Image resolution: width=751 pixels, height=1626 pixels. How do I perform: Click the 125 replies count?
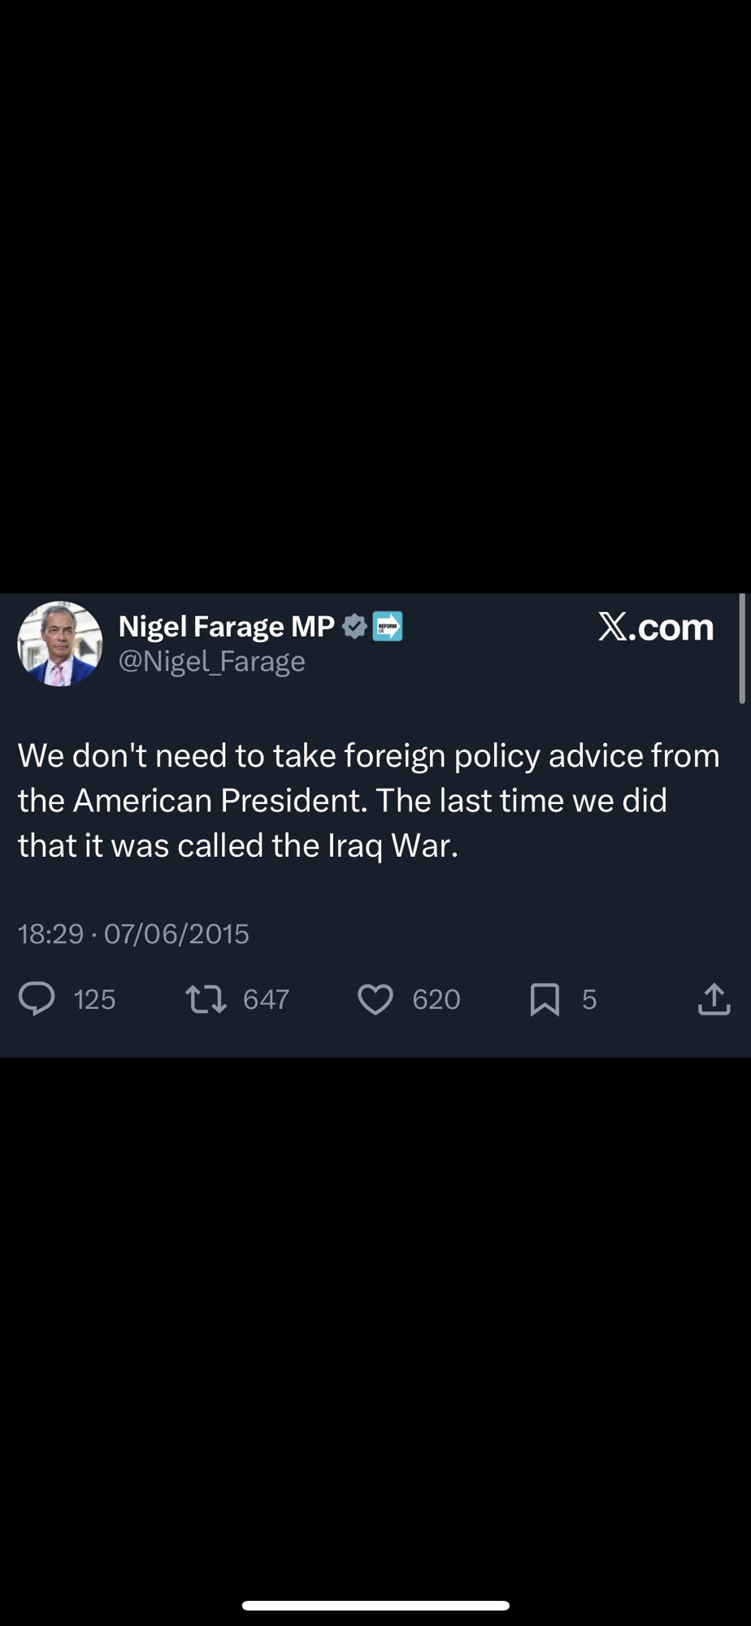(94, 999)
